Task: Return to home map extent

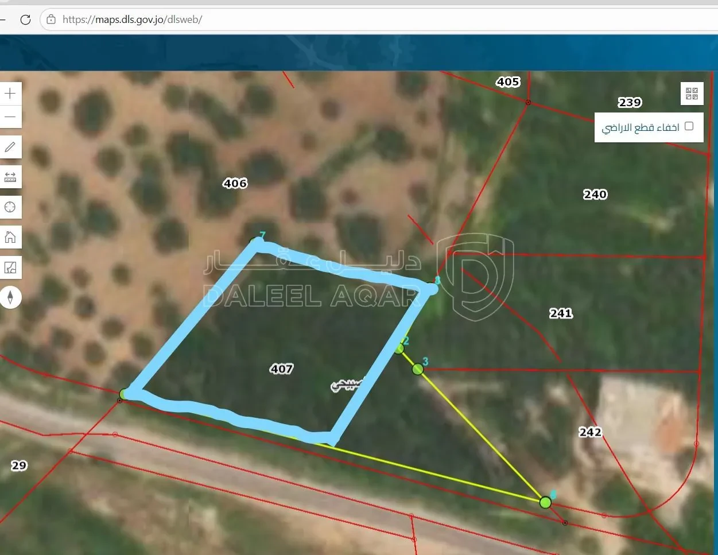Action: pyautogui.click(x=10, y=237)
